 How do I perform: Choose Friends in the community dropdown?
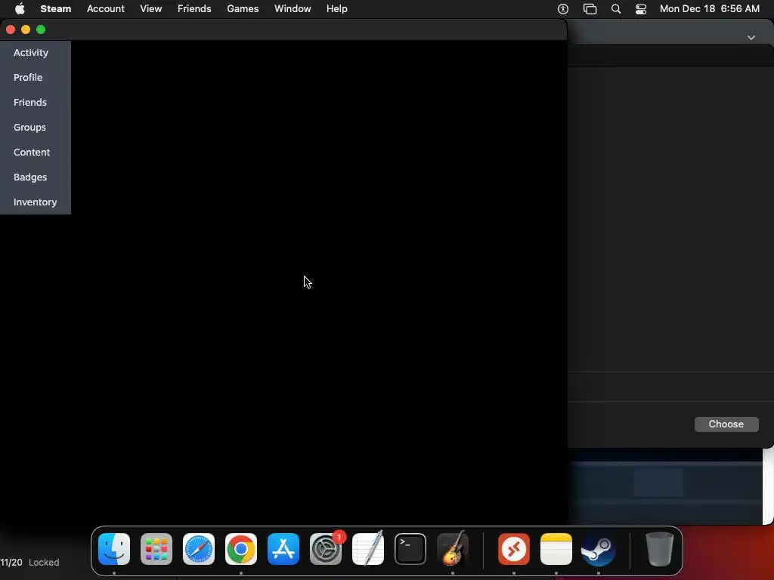[30, 103]
